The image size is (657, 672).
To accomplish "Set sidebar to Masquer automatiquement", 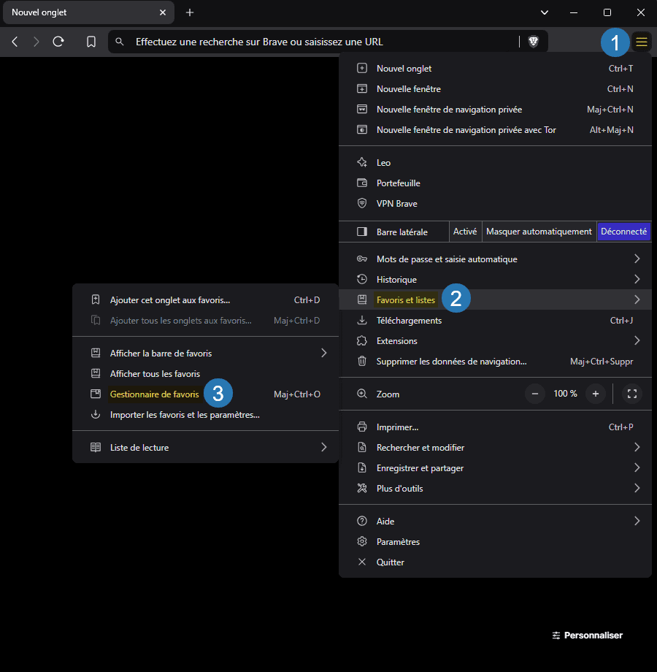I will (x=539, y=231).
